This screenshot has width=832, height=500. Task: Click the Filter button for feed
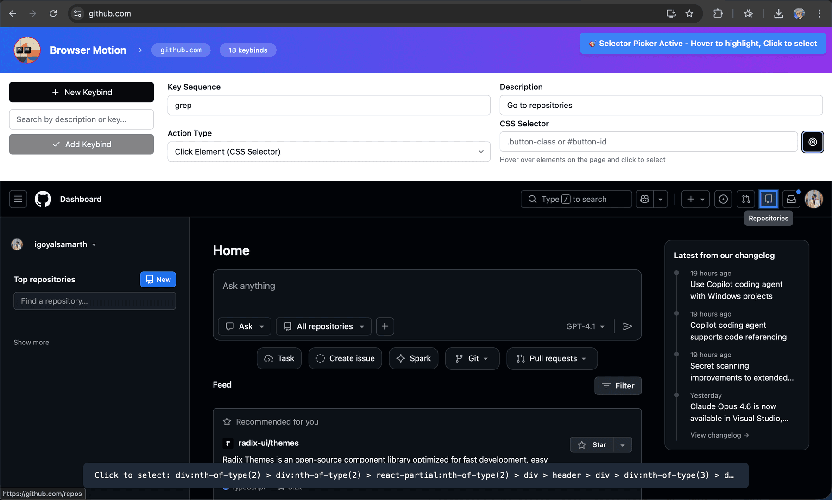618,386
